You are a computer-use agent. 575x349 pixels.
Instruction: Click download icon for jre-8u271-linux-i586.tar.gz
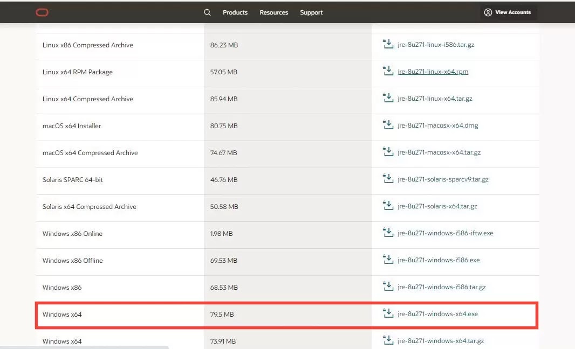click(388, 44)
